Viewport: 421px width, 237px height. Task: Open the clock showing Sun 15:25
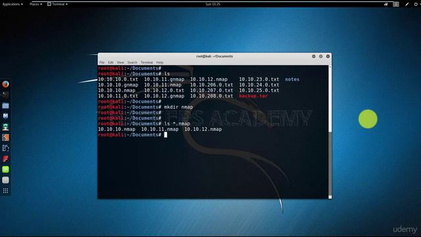[x=212, y=4]
